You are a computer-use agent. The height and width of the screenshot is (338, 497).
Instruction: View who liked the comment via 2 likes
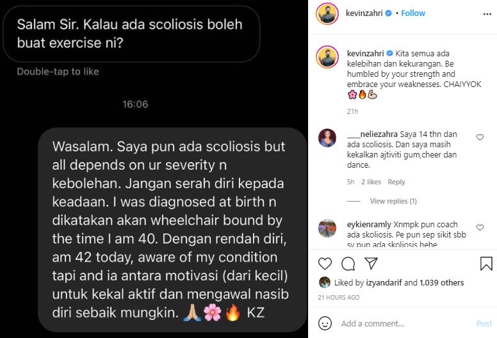point(371,182)
